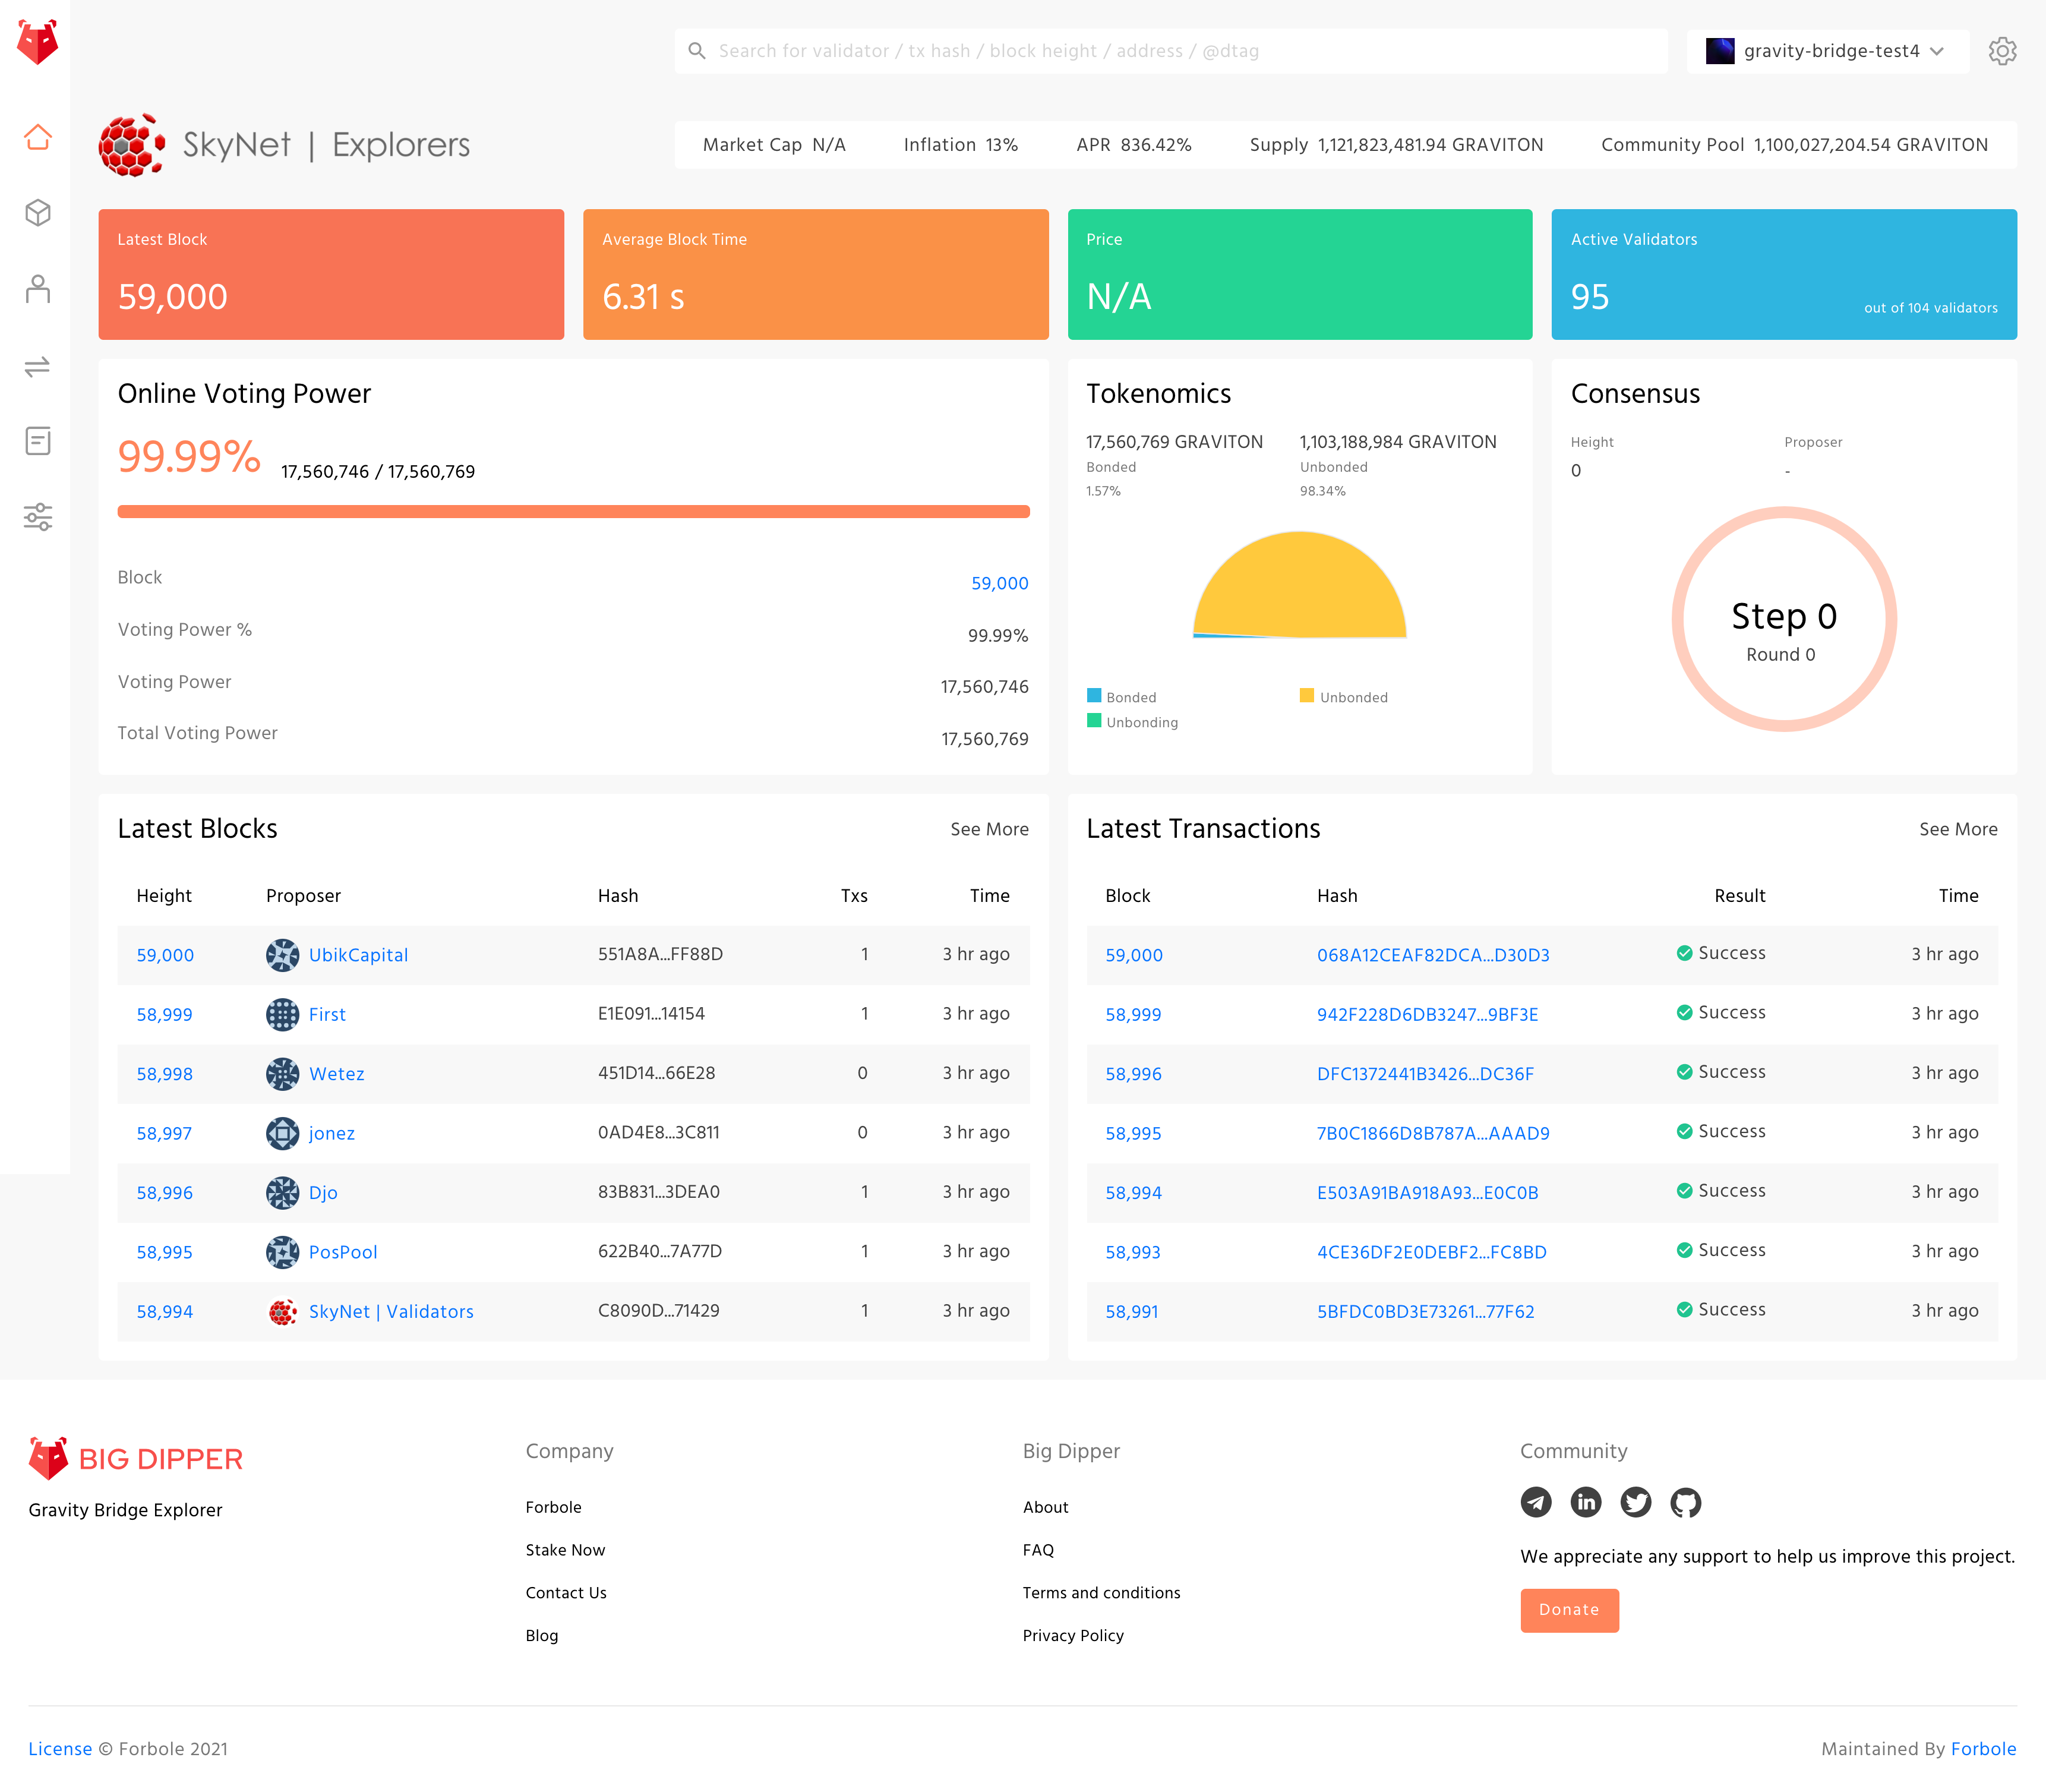This screenshot has width=2046, height=1792.
Task: Open the settings gear icon
Action: (2001, 51)
